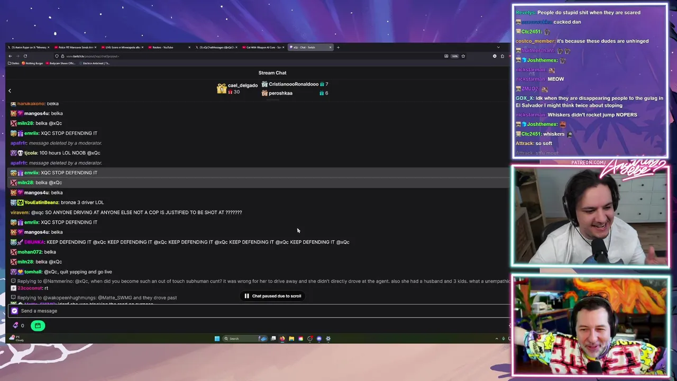Open File Explorer from the taskbar
677x381 pixels.
point(291,339)
